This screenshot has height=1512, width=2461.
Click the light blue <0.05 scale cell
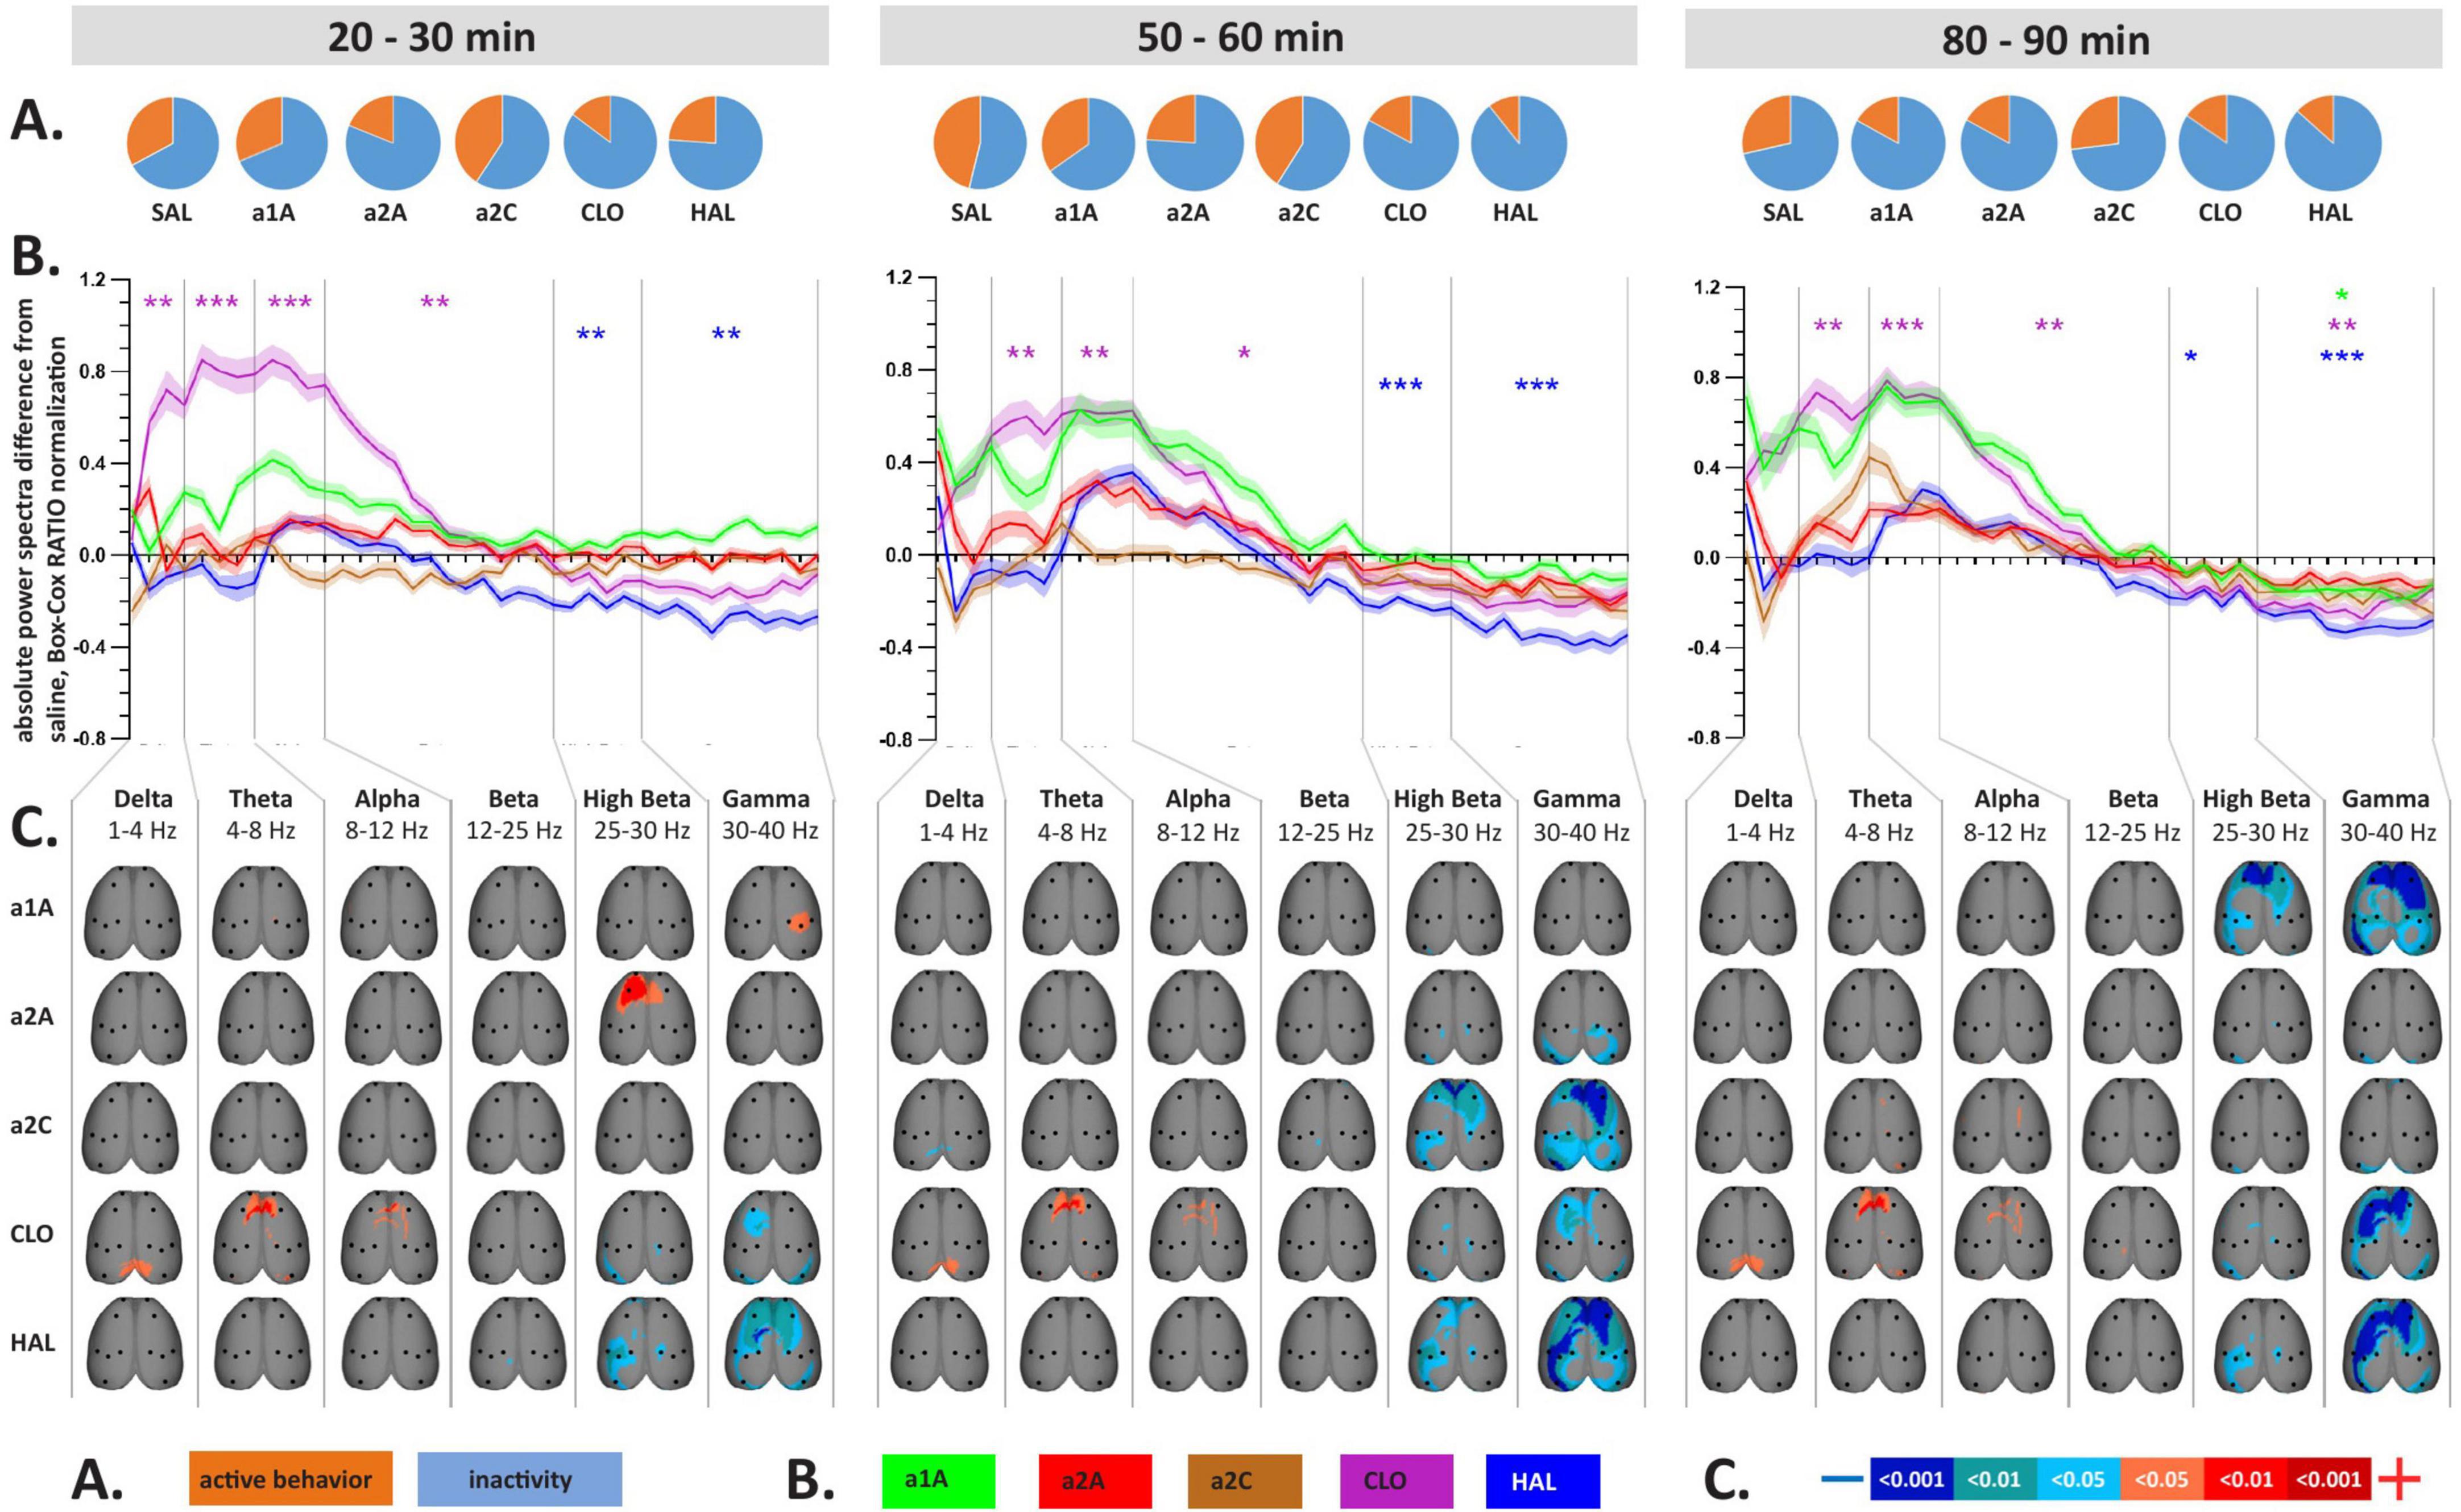pos(2078,1479)
